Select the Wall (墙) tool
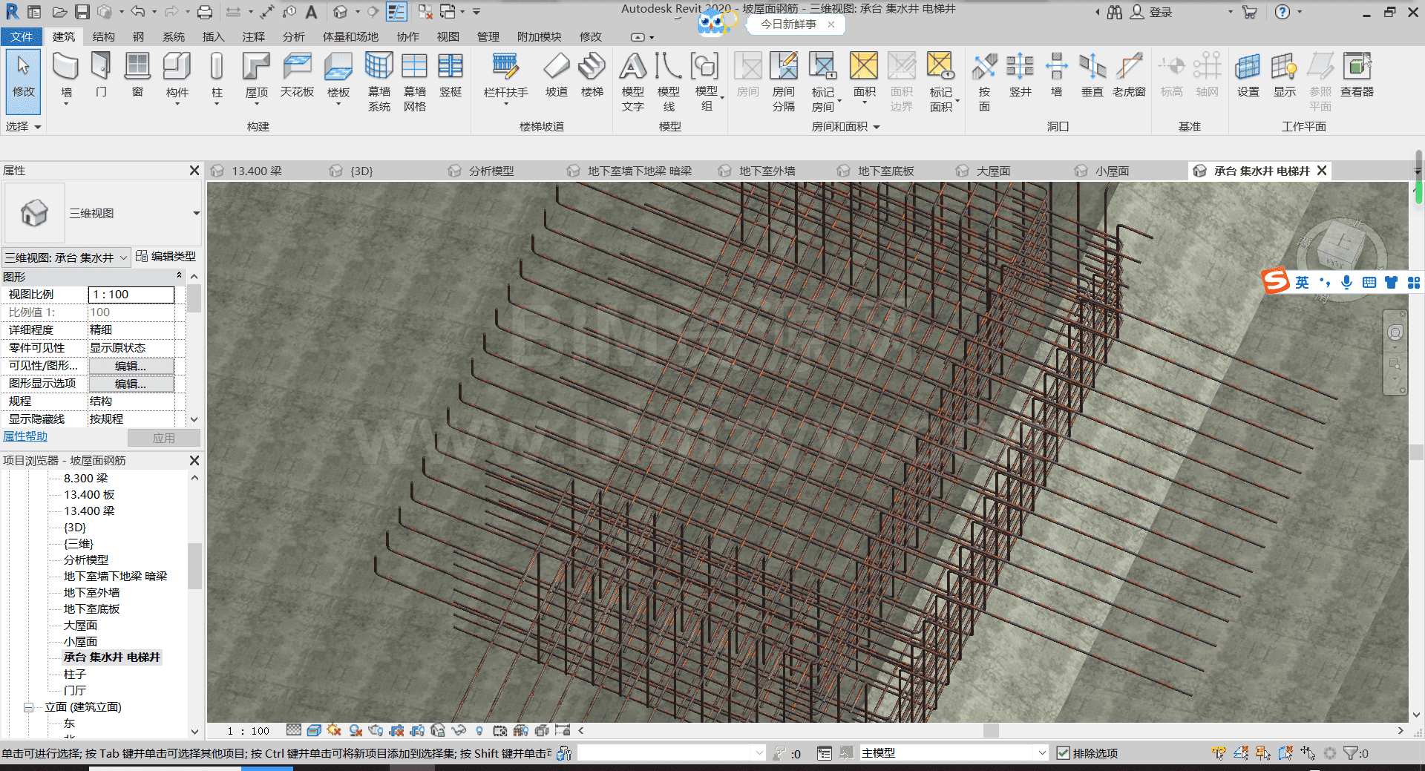Screen dimensions: 1425x771 point(66,76)
